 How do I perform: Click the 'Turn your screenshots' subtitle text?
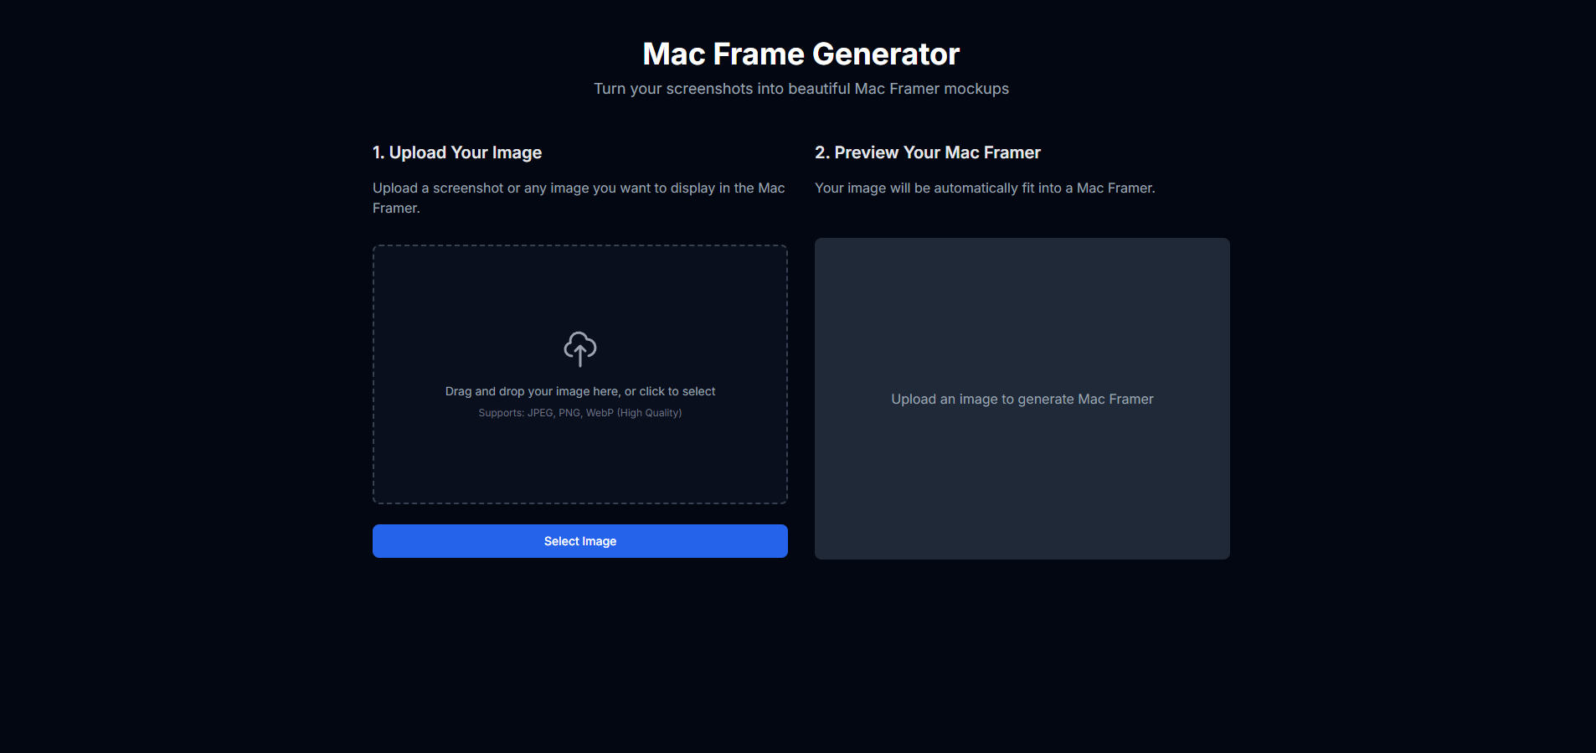(801, 89)
